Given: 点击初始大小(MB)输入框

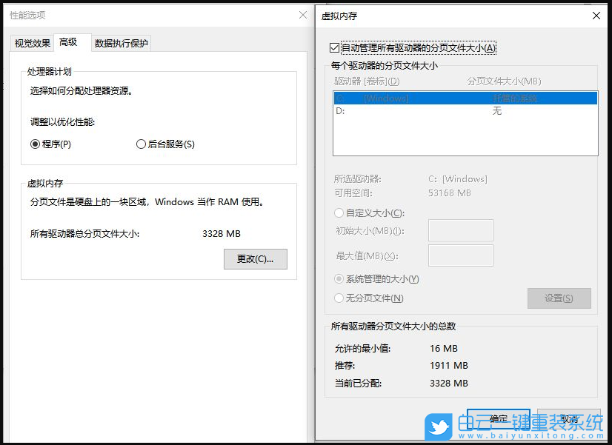Looking at the screenshot, I should pyautogui.click(x=460, y=230).
